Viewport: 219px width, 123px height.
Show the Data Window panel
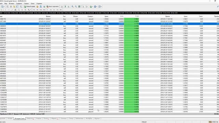coord(11,6)
